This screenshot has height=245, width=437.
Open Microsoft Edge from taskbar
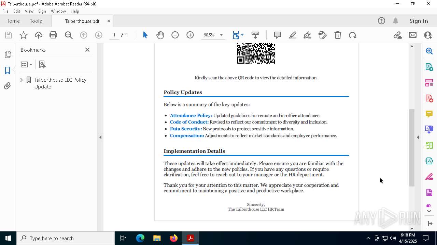(140, 238)
